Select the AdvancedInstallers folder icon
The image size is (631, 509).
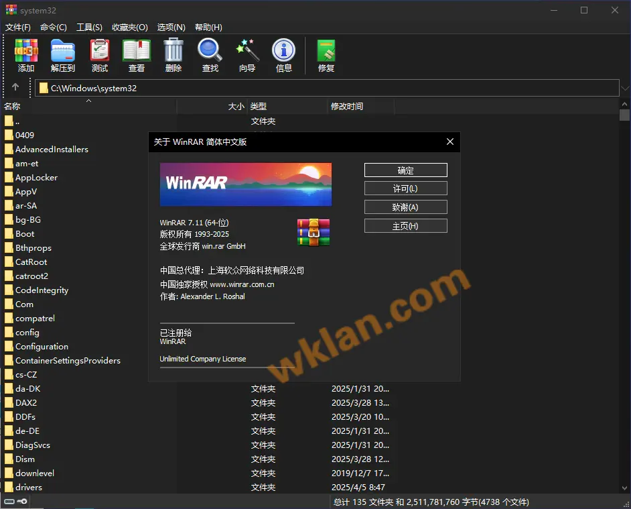(x=9, y=149)
